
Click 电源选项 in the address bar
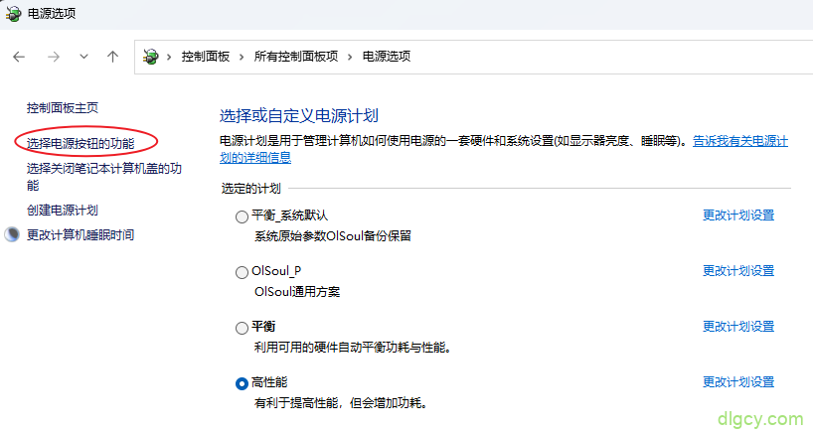(386, 57)
